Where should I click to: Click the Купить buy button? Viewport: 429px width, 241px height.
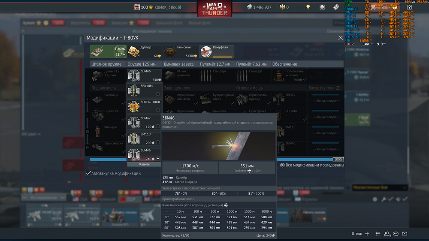[144, 164]
